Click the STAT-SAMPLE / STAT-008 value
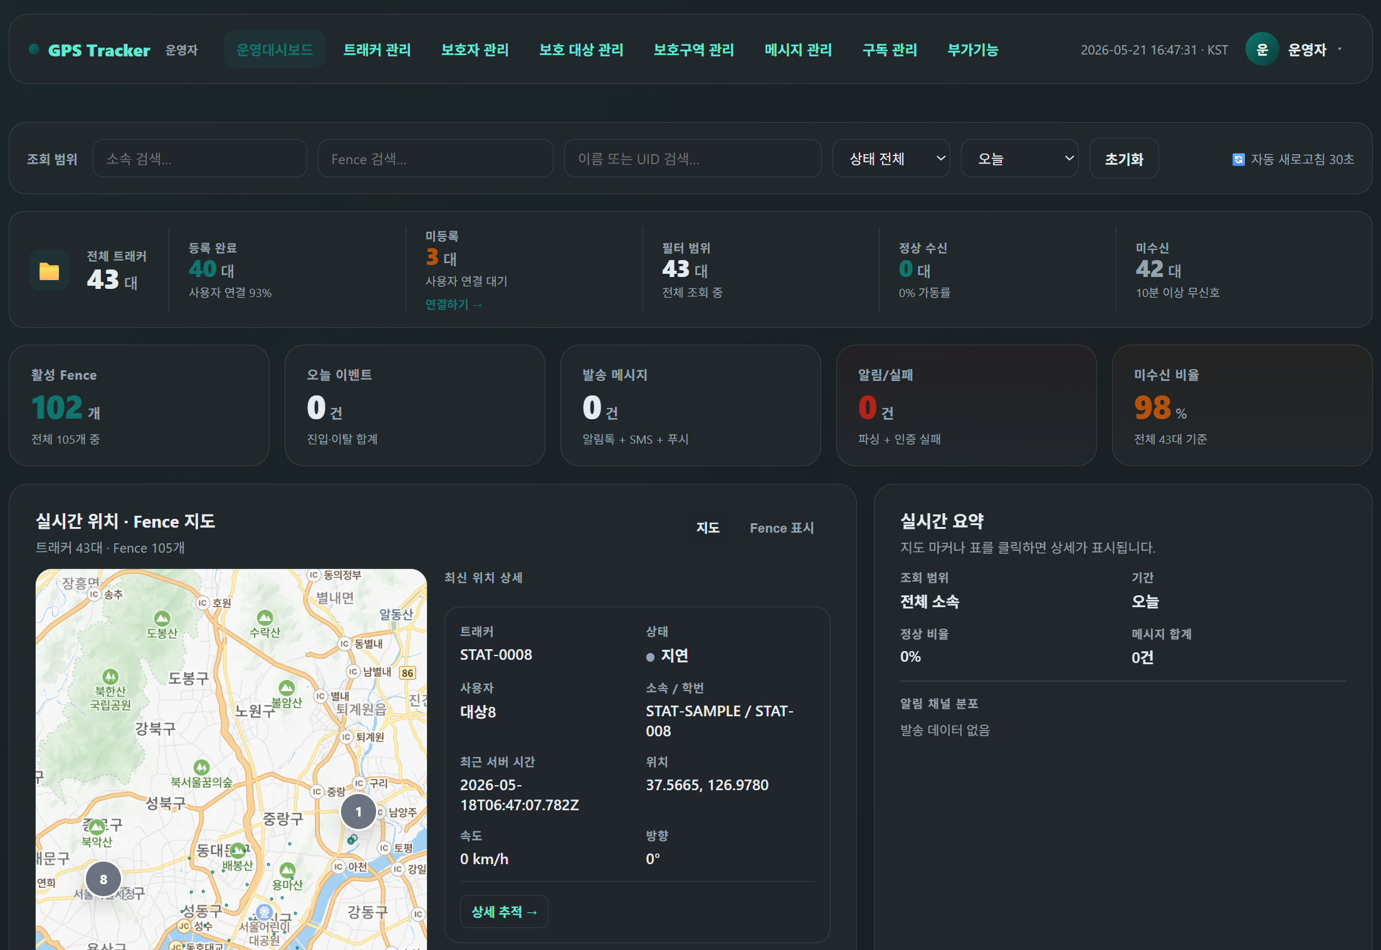Screen dimensions: 1381x950 [720, 721]
